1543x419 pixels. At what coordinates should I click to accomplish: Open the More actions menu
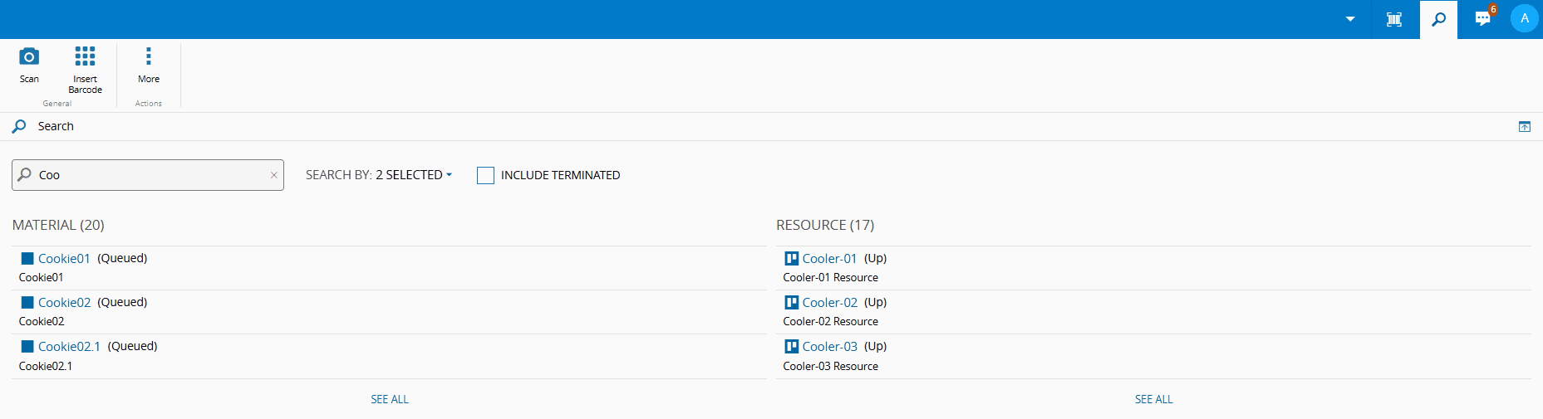(149, 56)
